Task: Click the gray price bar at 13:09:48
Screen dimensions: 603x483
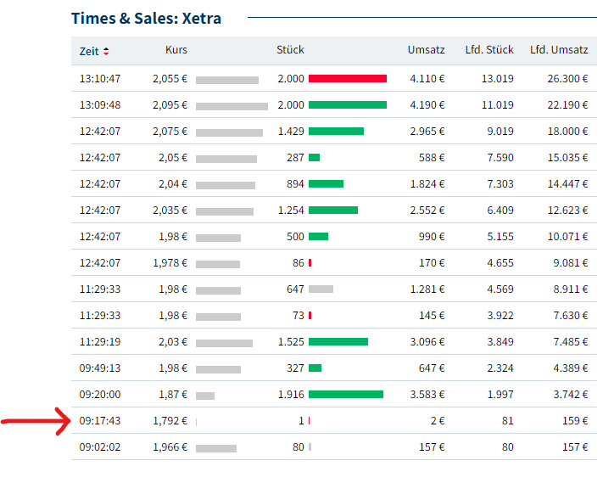Action: click(232, 106)
